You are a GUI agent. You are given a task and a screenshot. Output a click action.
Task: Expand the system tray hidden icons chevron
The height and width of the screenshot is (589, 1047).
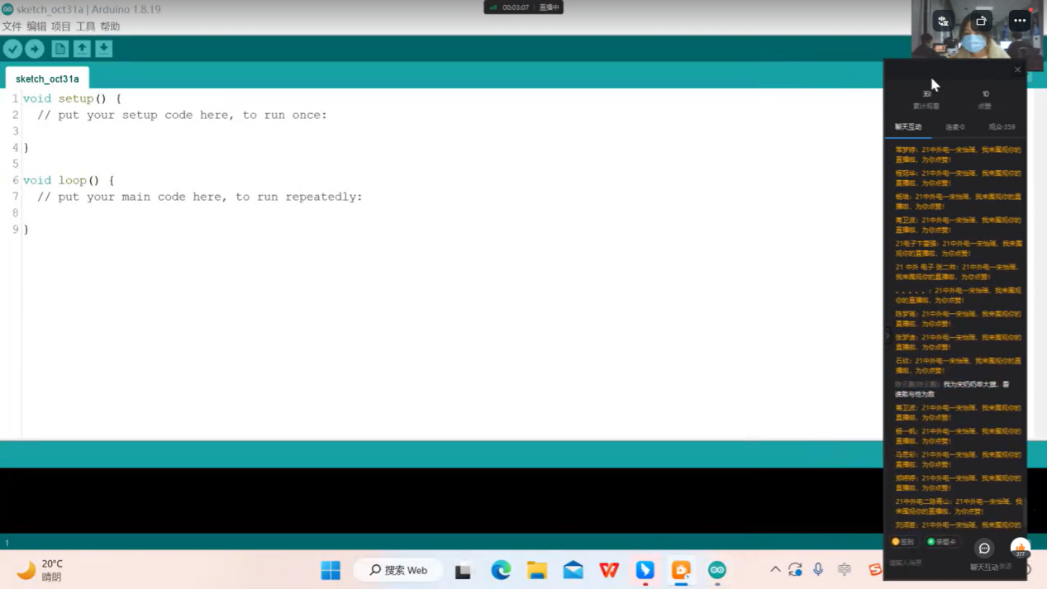pyautogui.click(x=775, y=569)
